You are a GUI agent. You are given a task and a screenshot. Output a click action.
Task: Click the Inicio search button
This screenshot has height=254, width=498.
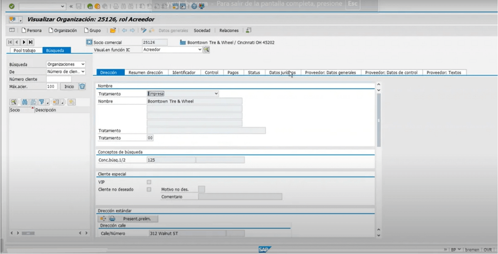(69, 86)
